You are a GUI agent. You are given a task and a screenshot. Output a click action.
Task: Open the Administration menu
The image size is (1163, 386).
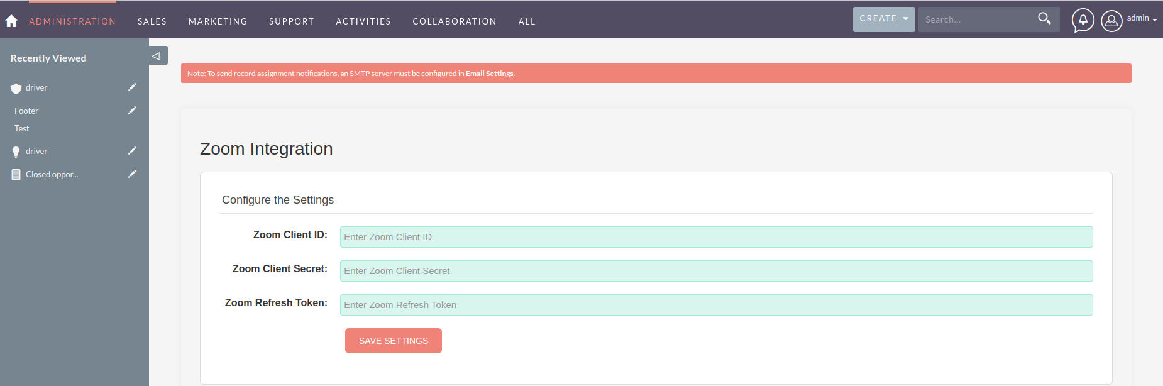pos(72,21)
